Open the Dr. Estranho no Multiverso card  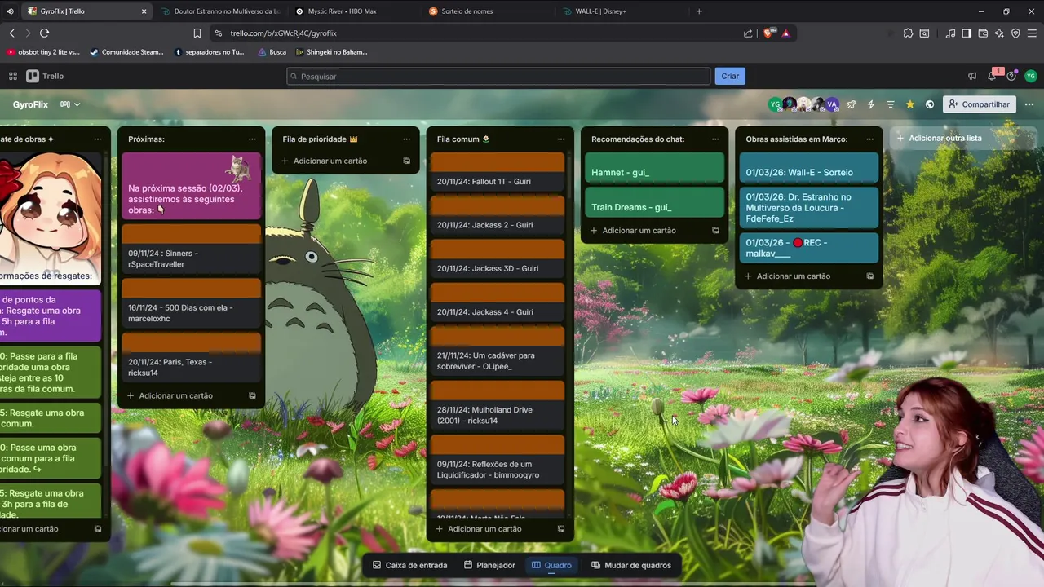808,208
